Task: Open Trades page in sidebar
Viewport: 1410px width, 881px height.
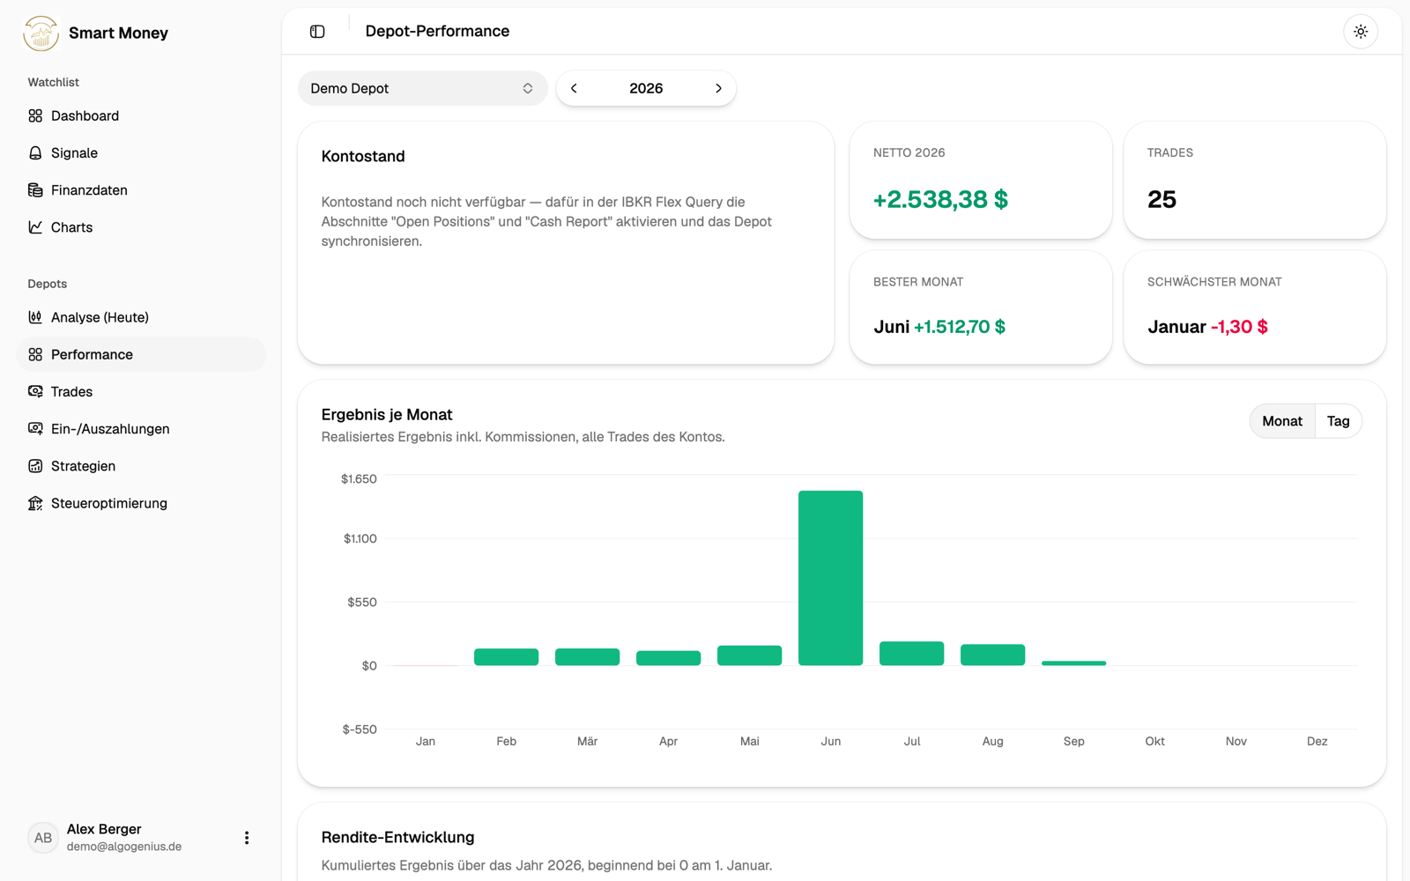Action: (x=141, y=391)
